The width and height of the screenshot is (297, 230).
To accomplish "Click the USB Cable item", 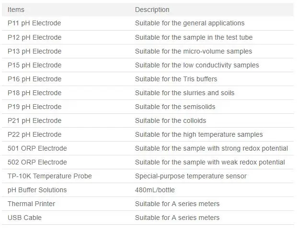I will click(x=24, y=218).
